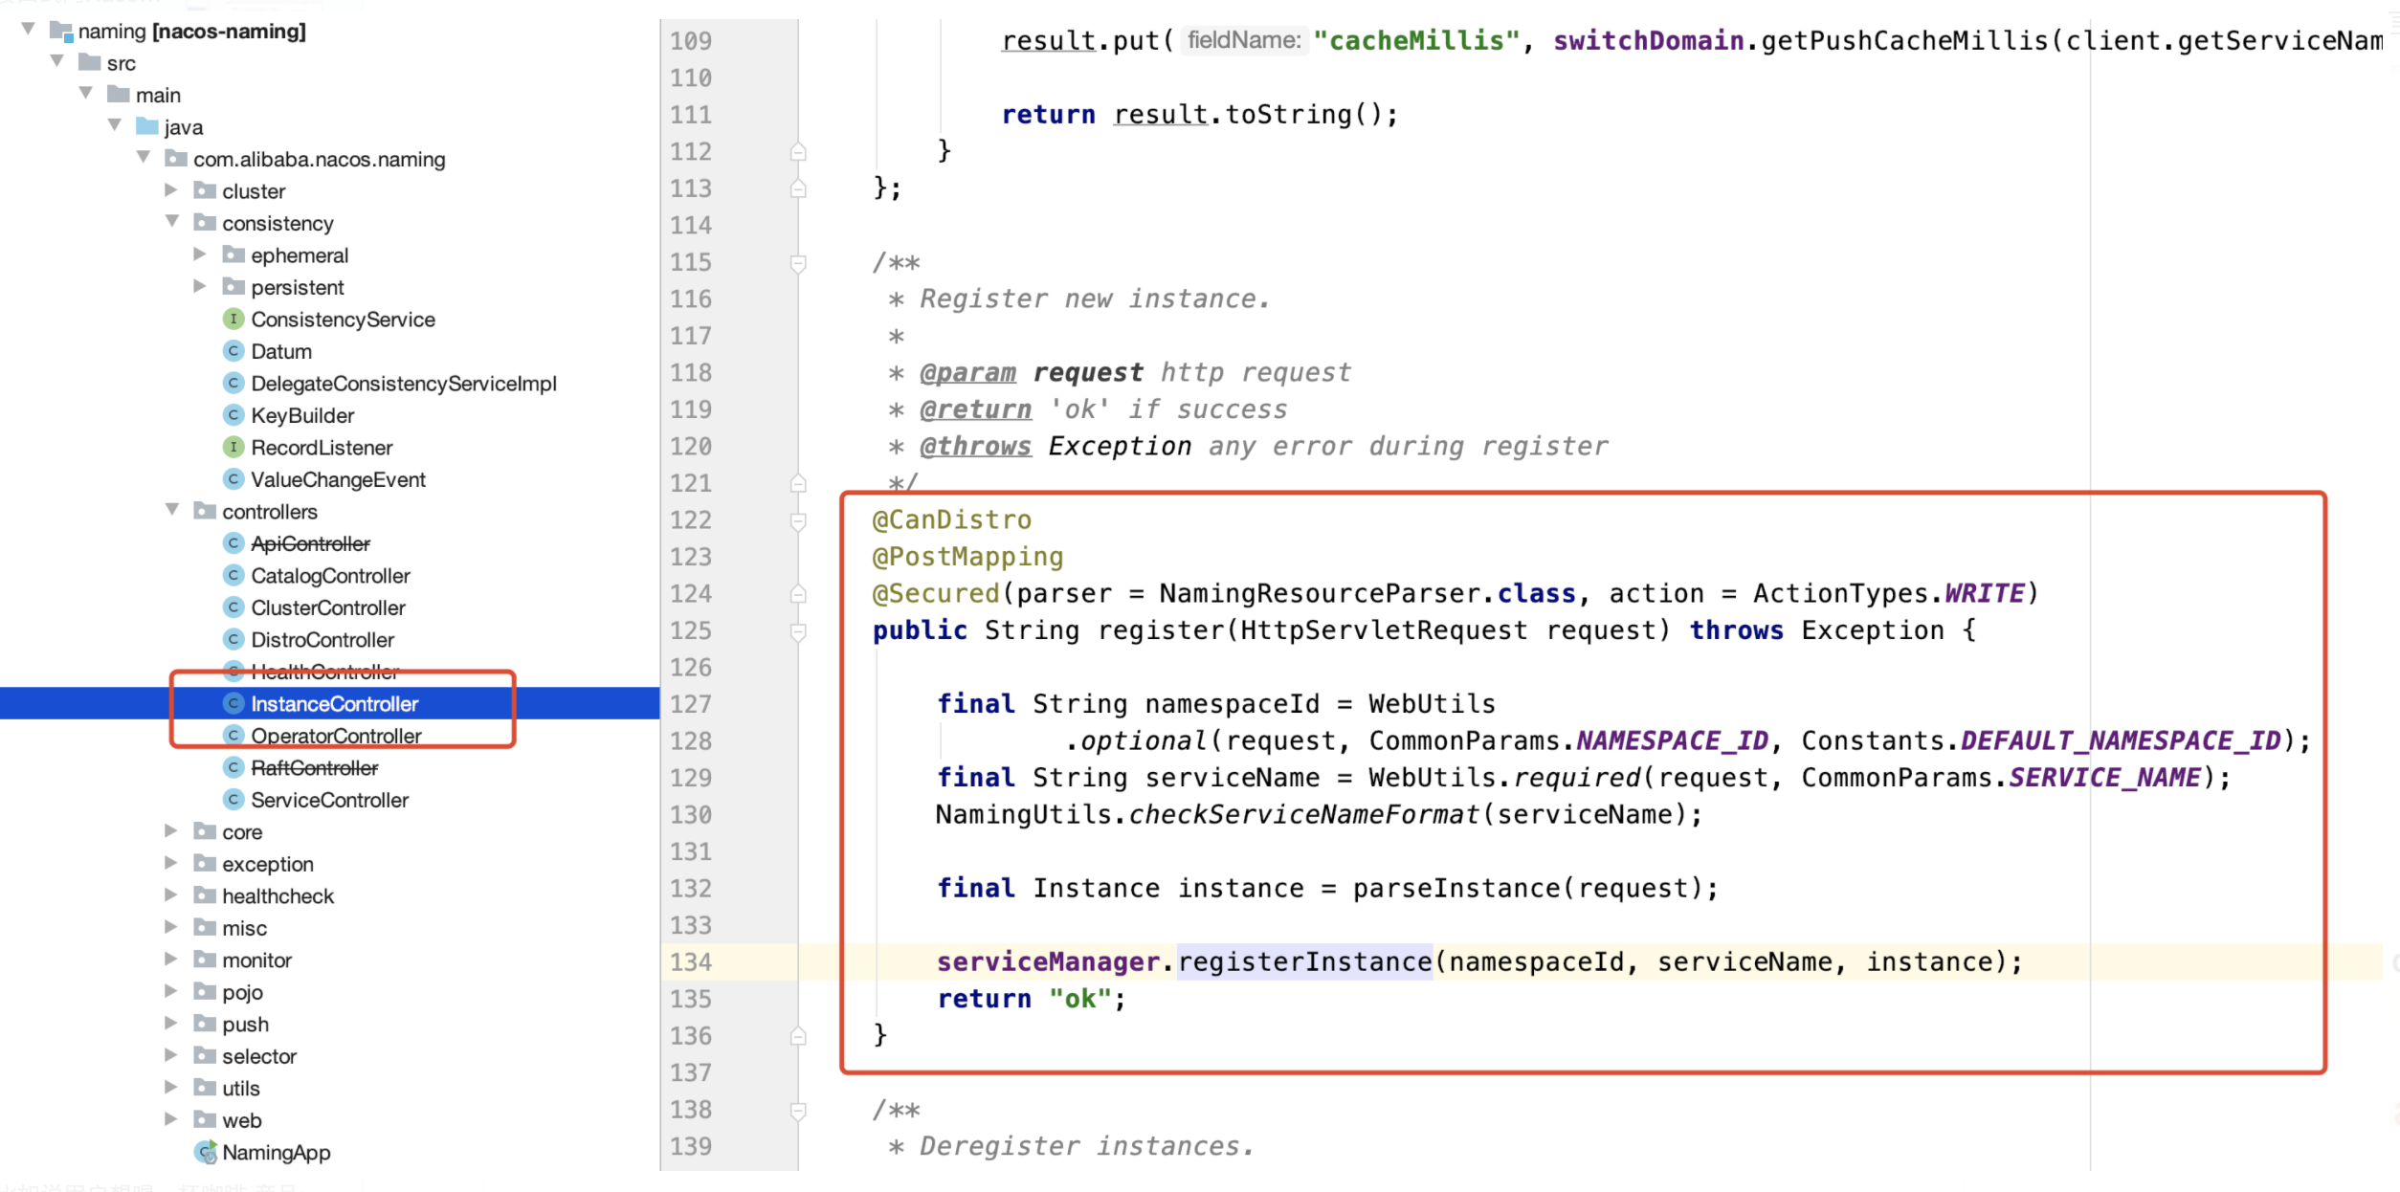This screenshot has height=1192, width=2400.
Task: Collapse the consistency package arrow
Action: (172, 222)
